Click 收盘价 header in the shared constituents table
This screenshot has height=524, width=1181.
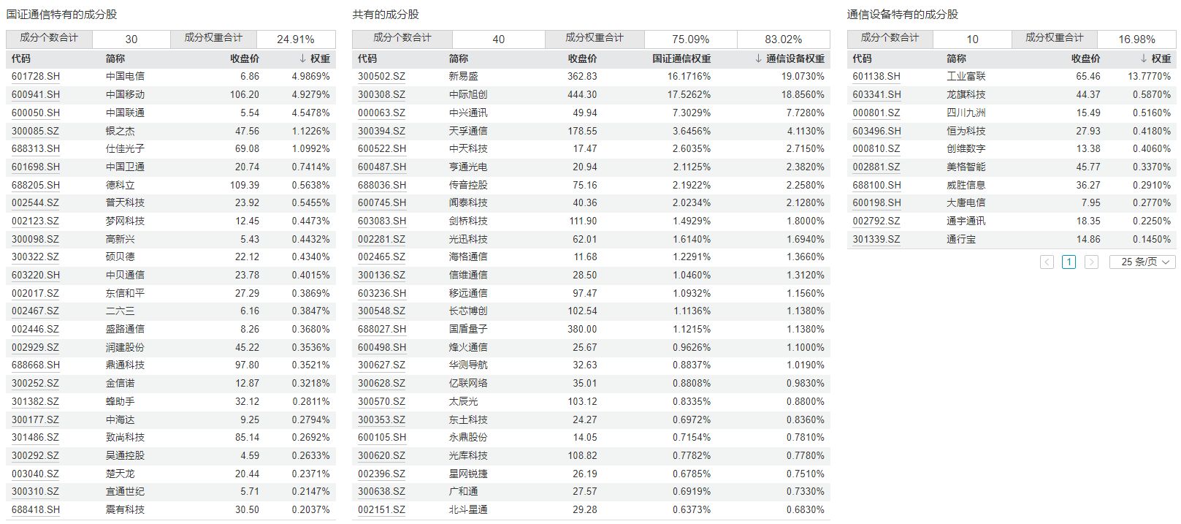pyautogui.click(x=582, y=58)
